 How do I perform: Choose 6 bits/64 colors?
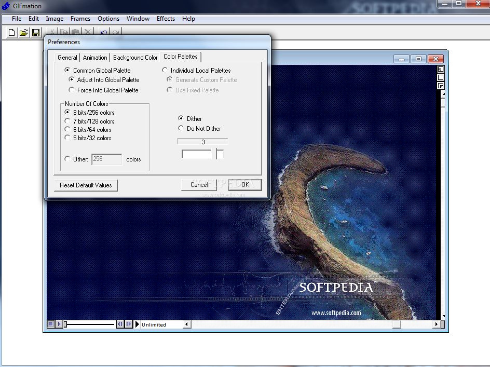coord(88,129)
